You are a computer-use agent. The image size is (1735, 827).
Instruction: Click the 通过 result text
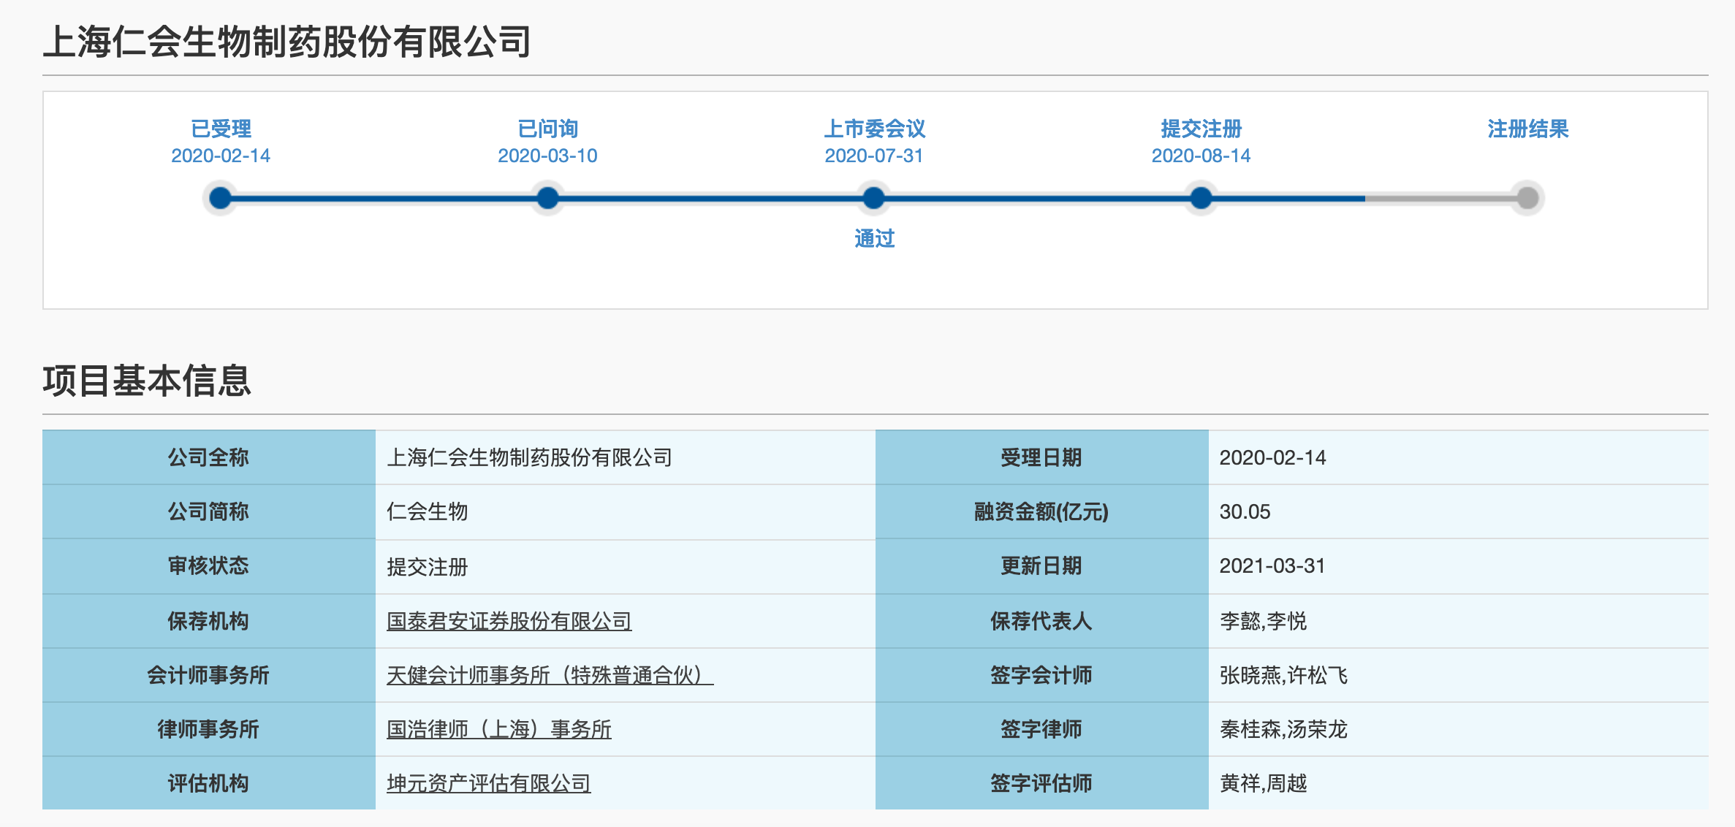pyautogui.click(x=874, y=238)
